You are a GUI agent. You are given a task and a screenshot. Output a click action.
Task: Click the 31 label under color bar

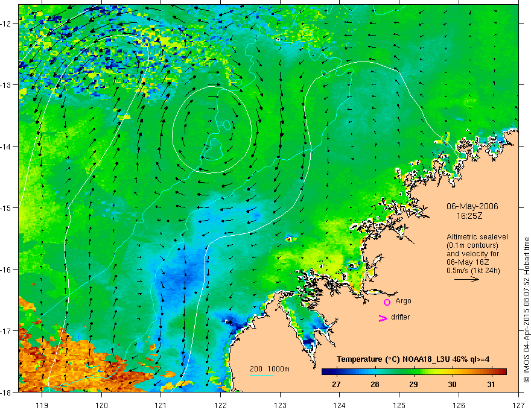[491, 384]
